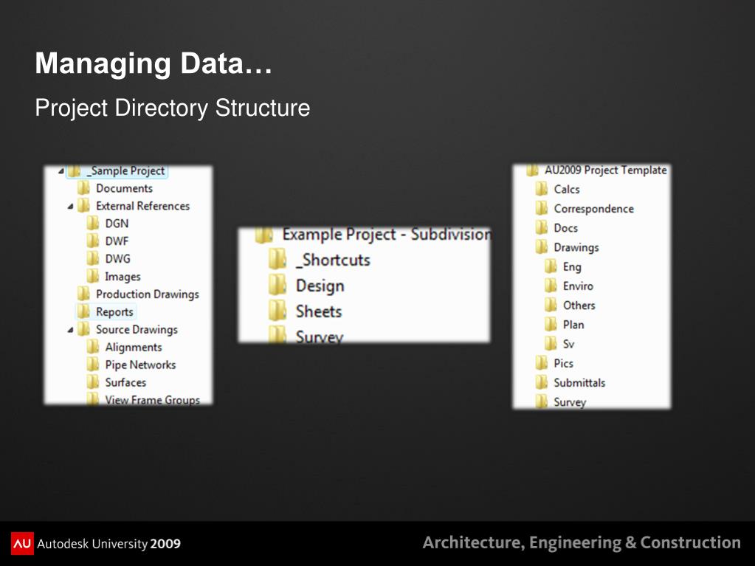Click the Pipe Networks folder icon

point(93,365)
